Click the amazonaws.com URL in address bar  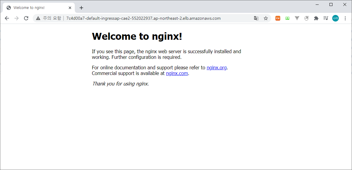click(144, 18)
